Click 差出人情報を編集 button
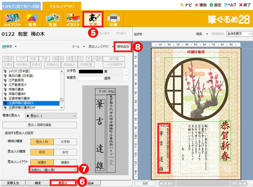 40,125
